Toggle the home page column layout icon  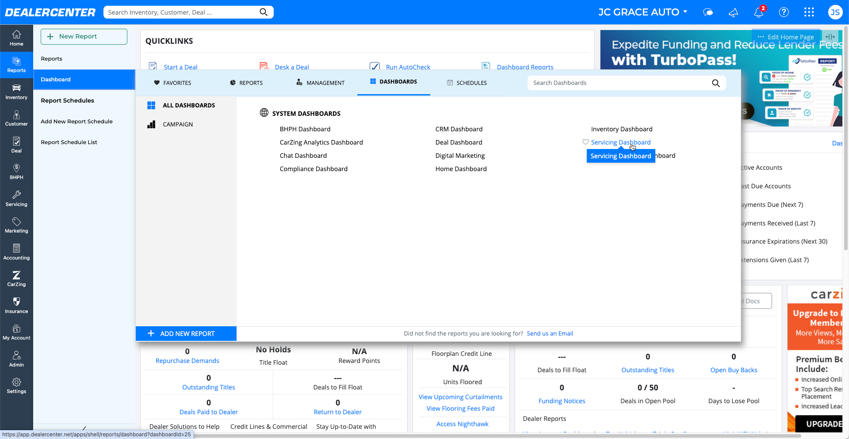(830, 37)
